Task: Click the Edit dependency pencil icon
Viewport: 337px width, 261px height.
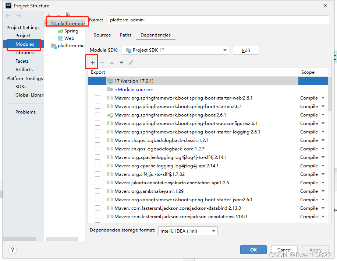Action: pyautogui.click(x=131, y=62)
